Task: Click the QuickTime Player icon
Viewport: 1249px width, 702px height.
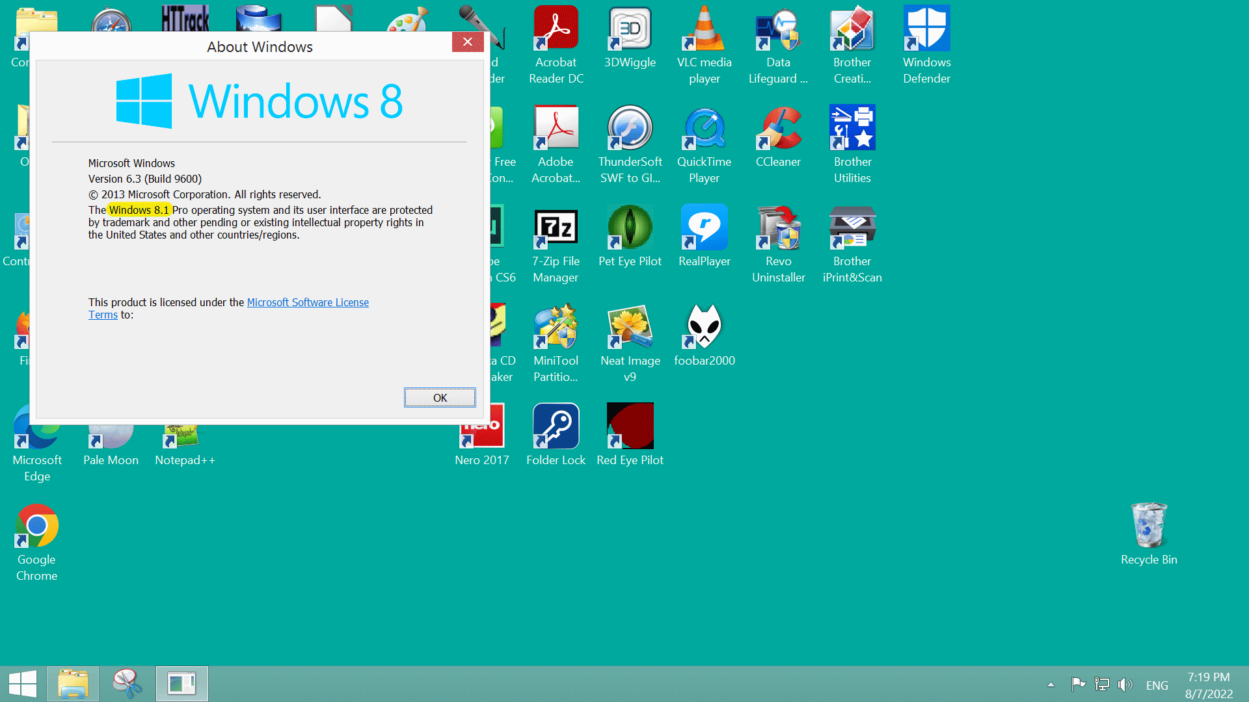Action: (705, 145)
